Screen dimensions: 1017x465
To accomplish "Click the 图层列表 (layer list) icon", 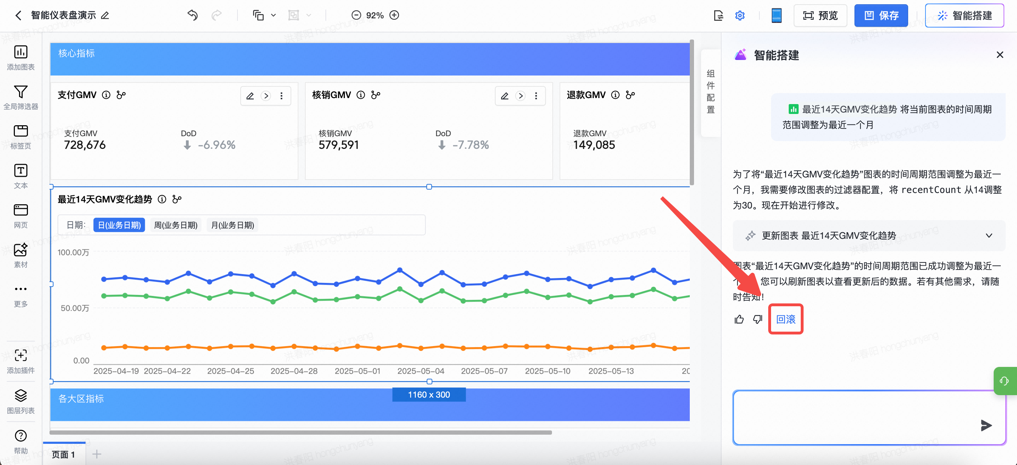I will tap(20, 395).
